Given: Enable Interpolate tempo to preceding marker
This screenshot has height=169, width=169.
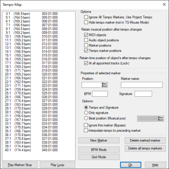Looking at the screenshot, I should (x=86, y=131).
